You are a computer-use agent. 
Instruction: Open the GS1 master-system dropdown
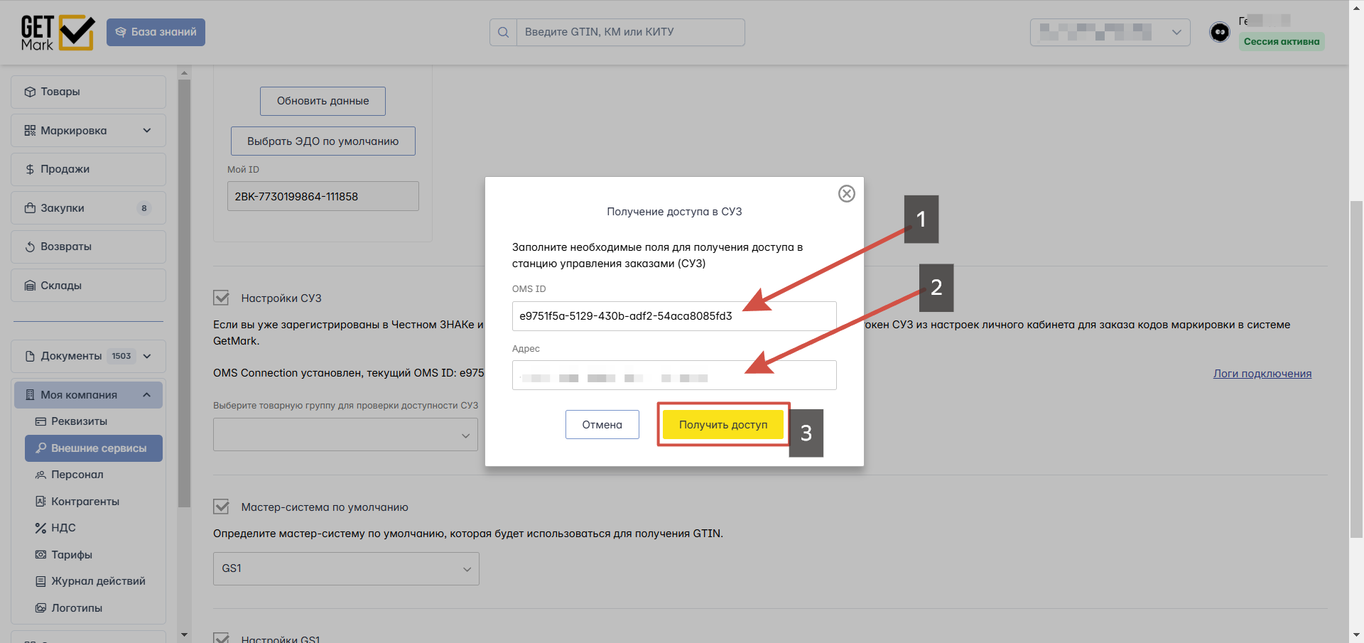(346, 569)
